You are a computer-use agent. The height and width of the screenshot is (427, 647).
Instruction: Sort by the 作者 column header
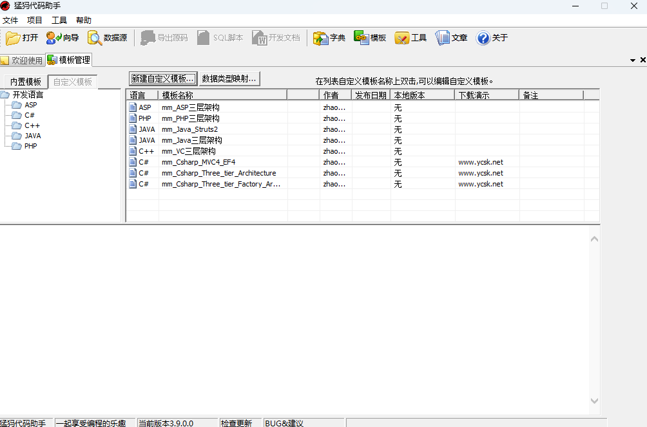(336, 95)
